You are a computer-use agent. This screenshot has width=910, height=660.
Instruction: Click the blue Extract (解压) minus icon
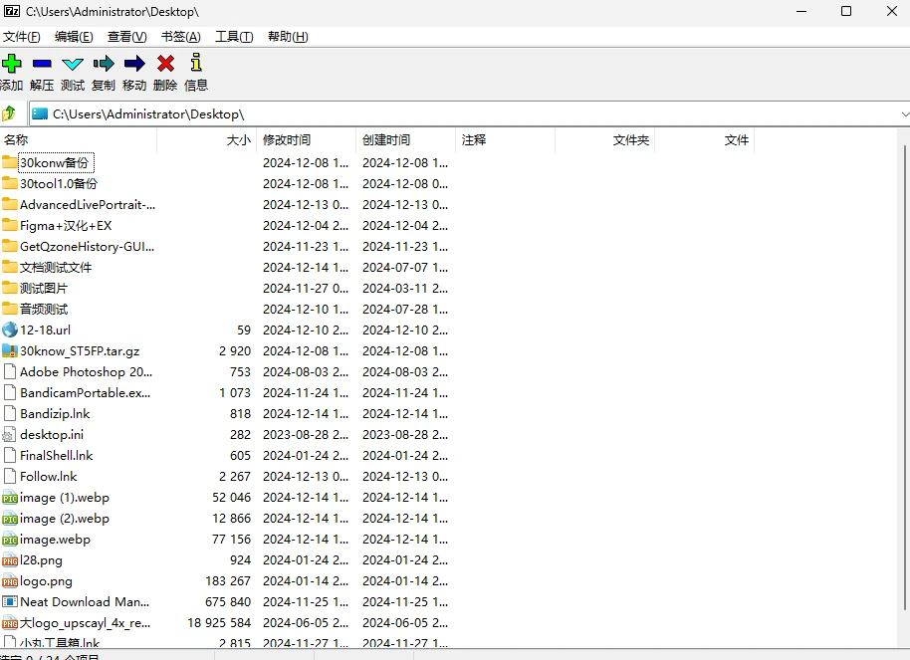click(x=42, y=64)
